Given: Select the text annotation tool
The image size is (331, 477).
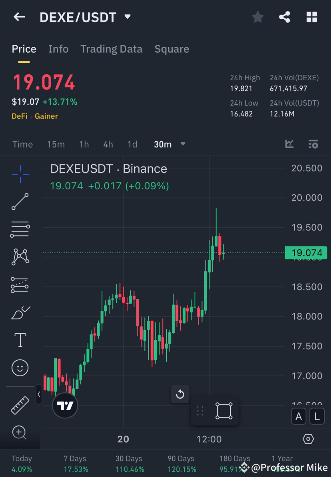Looking at the screenshot, I should (20, 340).
